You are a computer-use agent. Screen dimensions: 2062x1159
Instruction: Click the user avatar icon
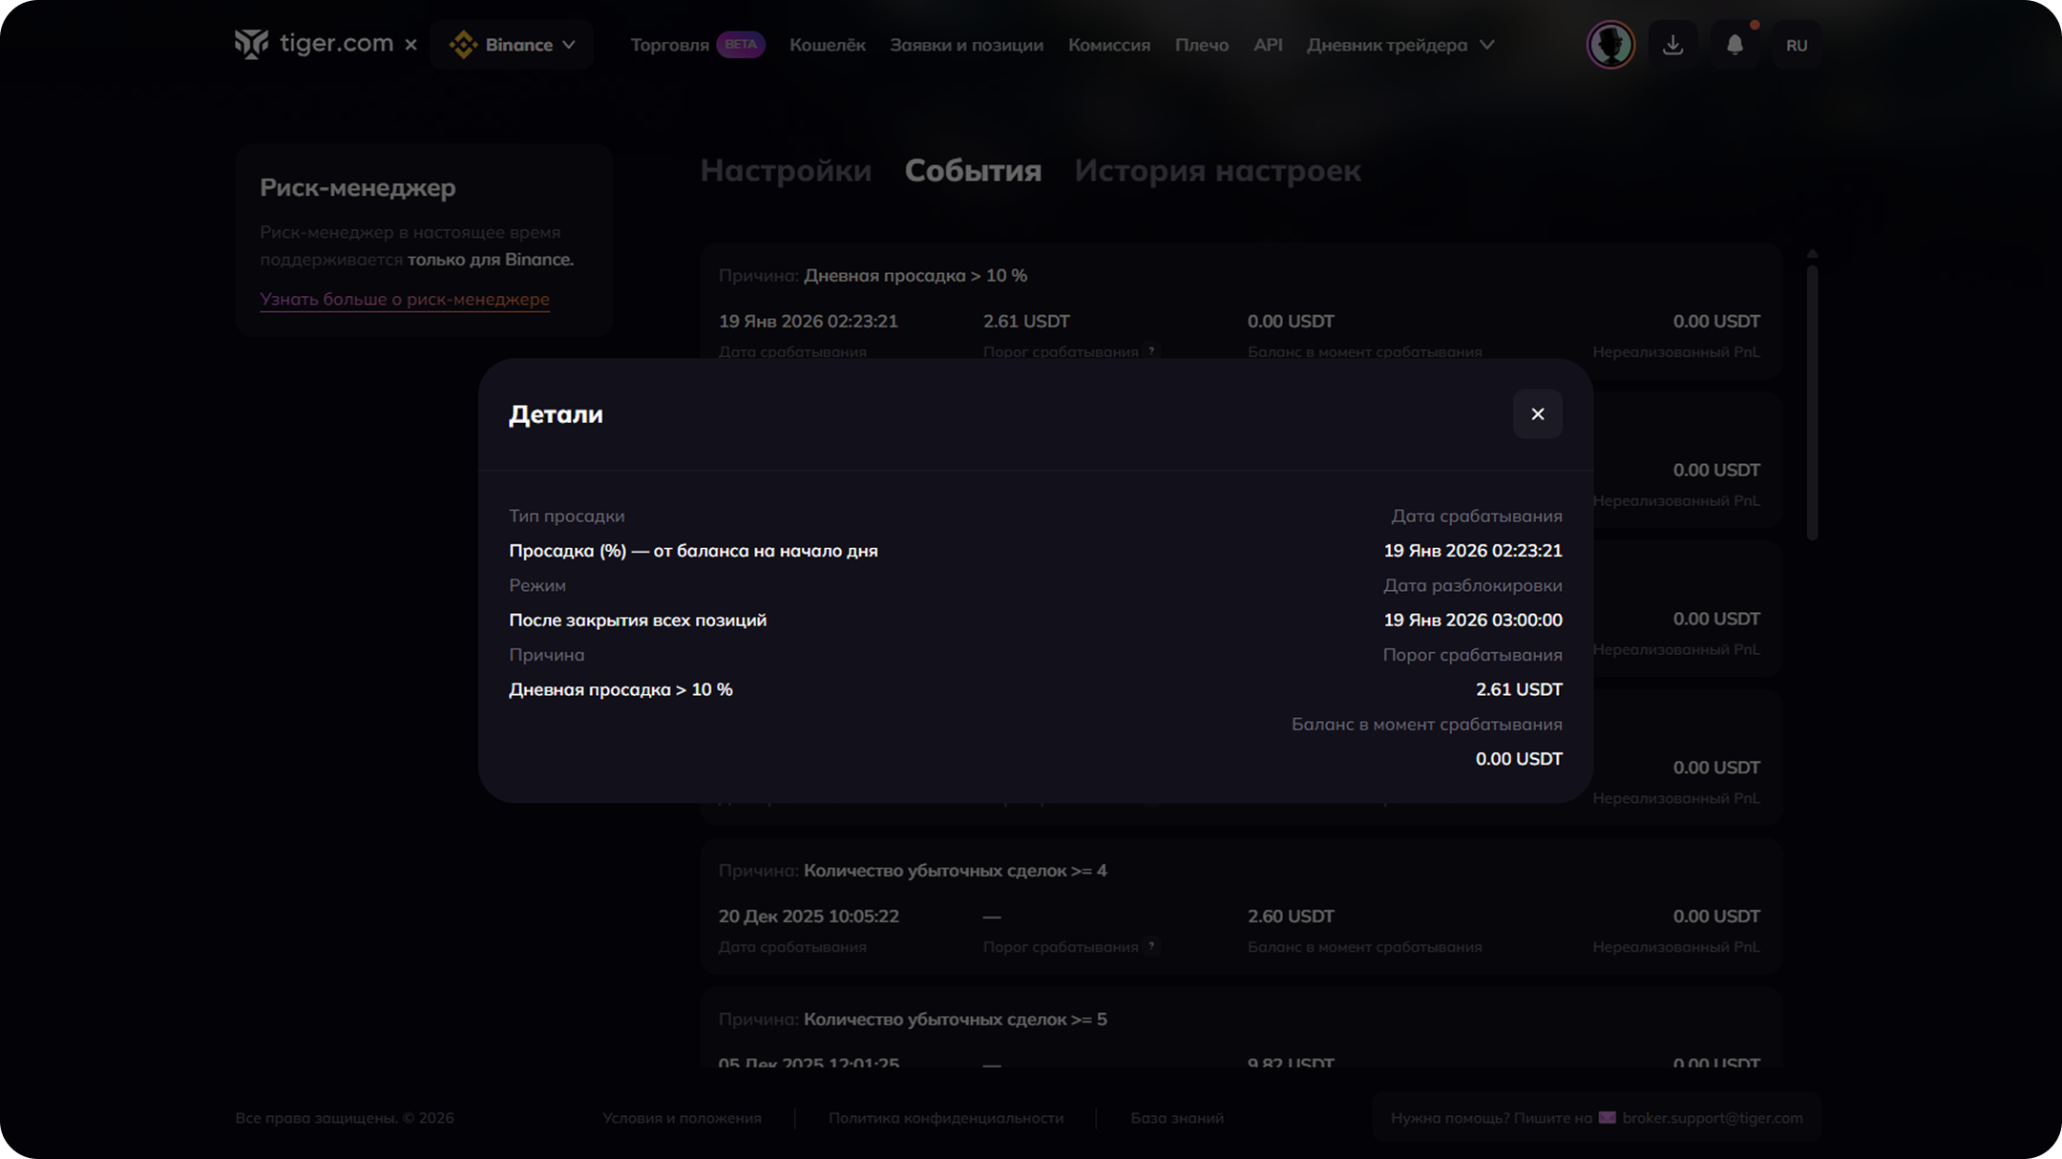click(x=1610, y=45)
